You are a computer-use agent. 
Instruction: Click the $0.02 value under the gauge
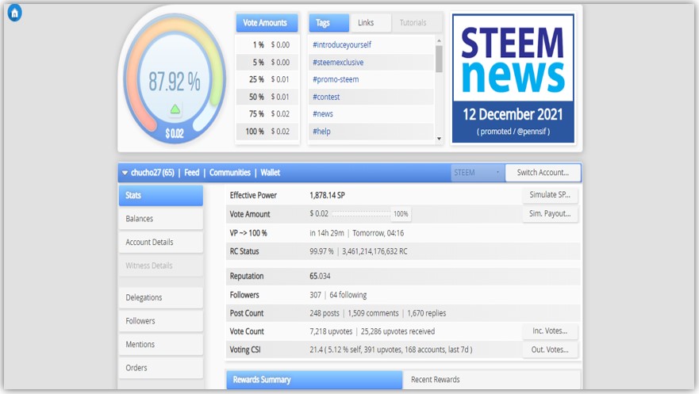click(175, 133)
